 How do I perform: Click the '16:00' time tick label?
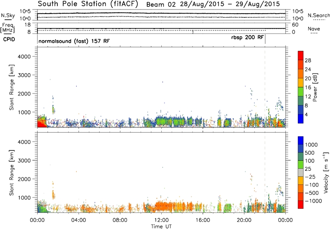[x=203, y=220]
